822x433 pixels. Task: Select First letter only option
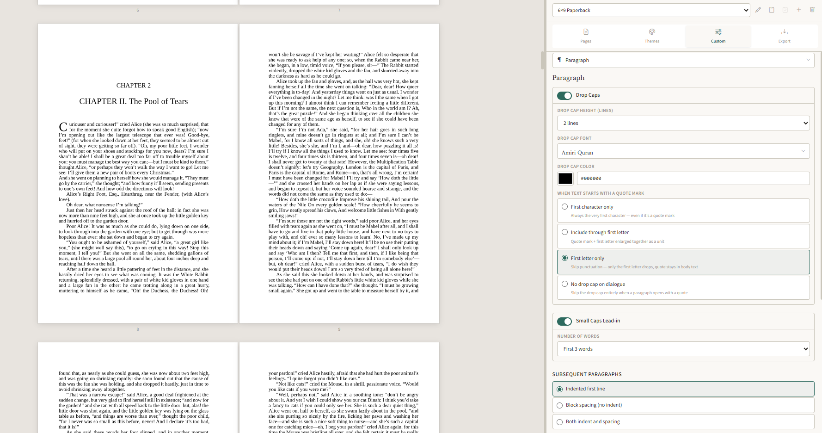pos(683,262)
